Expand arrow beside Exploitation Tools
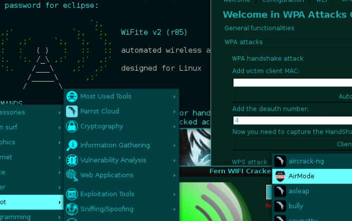This screenshot has height=221, width=352. pos(174,194)
